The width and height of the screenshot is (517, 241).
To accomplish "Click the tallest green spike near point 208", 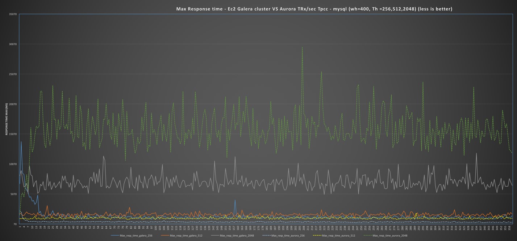I will point(303,48).
